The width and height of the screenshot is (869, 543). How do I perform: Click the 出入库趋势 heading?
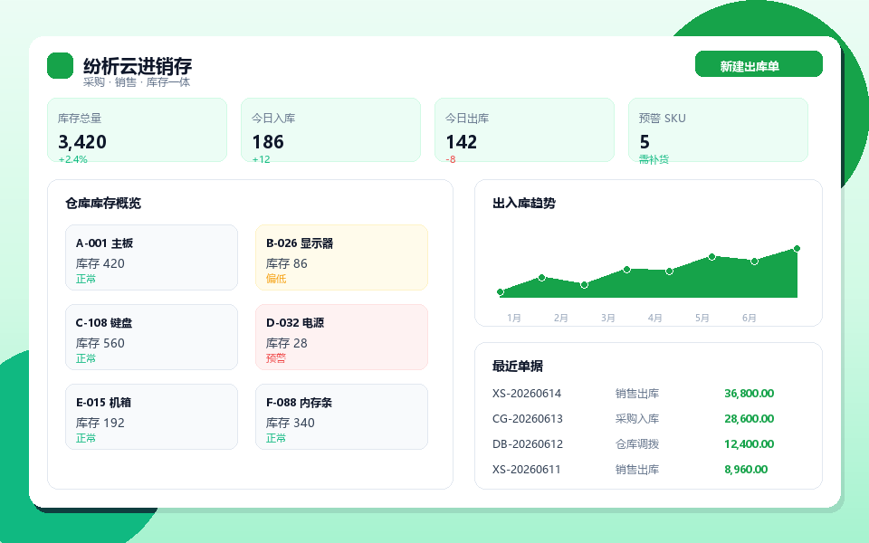coord(524,204)
